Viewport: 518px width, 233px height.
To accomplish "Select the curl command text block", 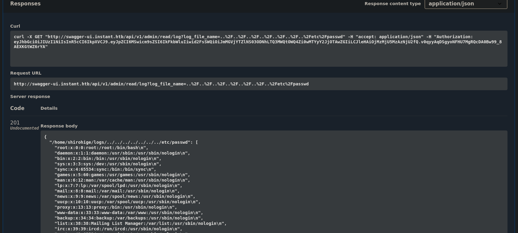I will tap(259, 48).
